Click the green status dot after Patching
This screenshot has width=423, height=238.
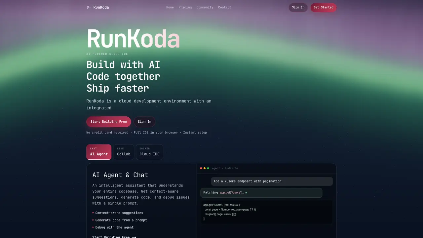coord(246,193)
